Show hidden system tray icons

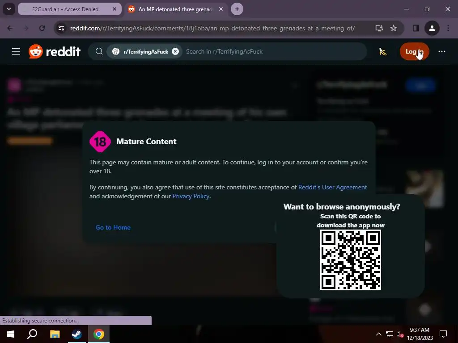tap(378, 334)
